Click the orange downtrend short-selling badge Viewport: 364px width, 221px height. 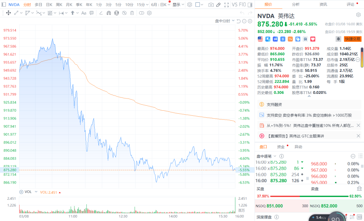290,39
